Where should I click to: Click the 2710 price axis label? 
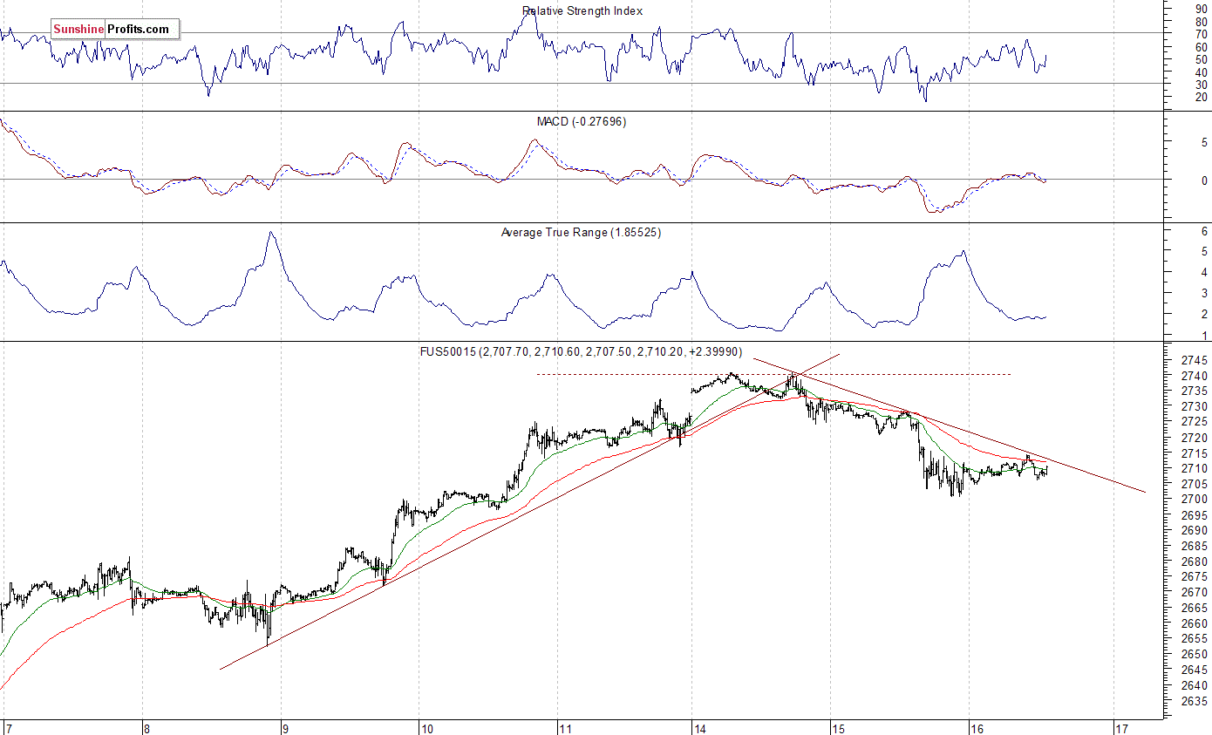click(1195, 468)
